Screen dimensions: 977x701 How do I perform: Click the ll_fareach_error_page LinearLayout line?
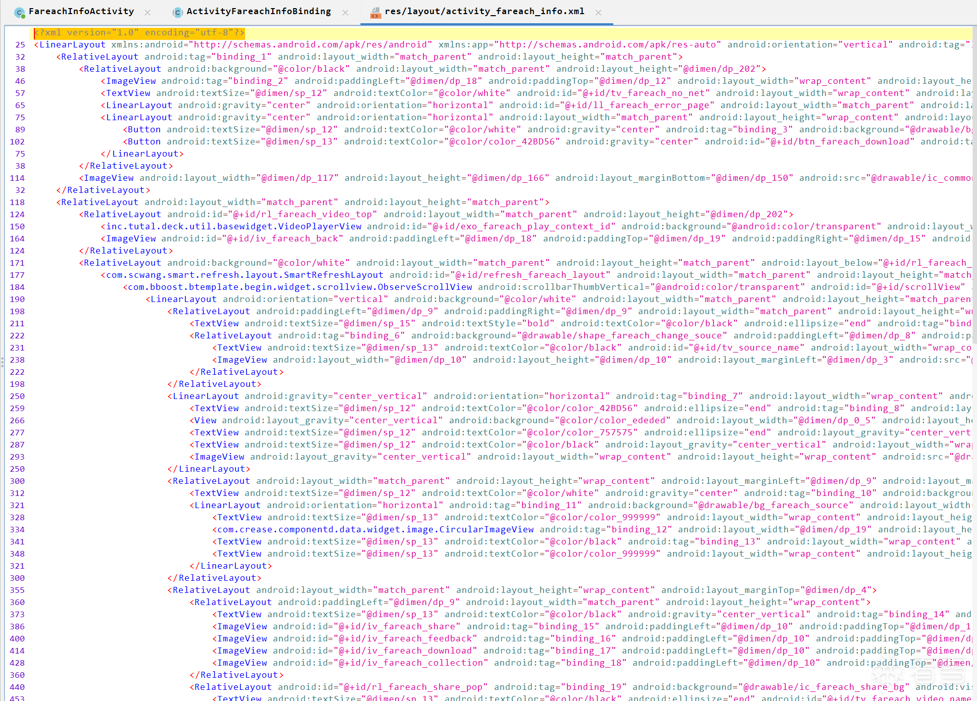[536, 106]
